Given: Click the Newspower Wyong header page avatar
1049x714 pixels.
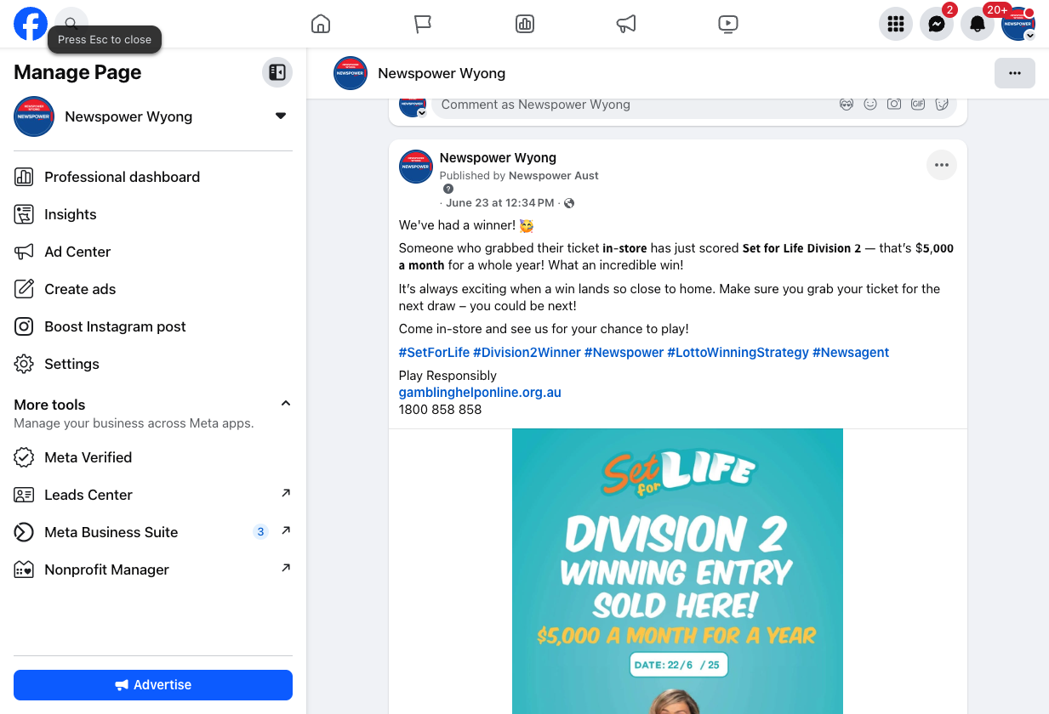Looking at the screenshot, I should [x=351, y=73].
